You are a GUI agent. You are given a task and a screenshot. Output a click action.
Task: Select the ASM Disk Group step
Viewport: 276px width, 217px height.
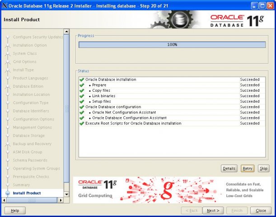point(28,152)
